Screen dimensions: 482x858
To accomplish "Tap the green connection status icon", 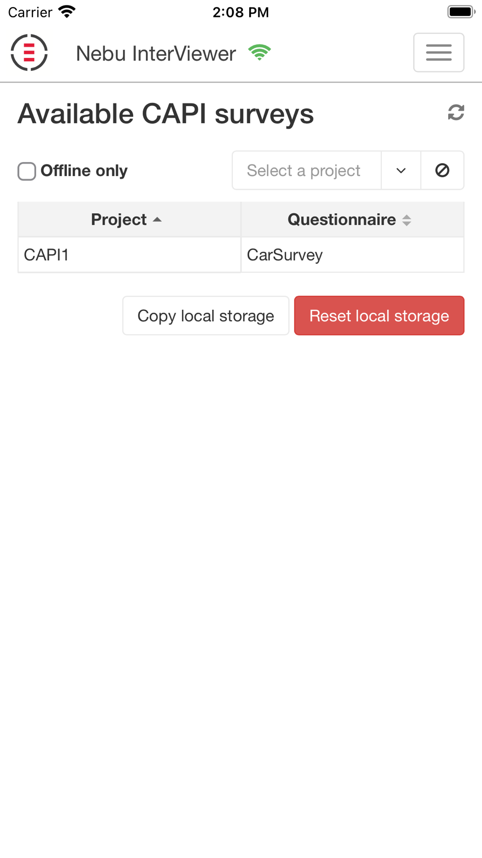I will (259, 53).
